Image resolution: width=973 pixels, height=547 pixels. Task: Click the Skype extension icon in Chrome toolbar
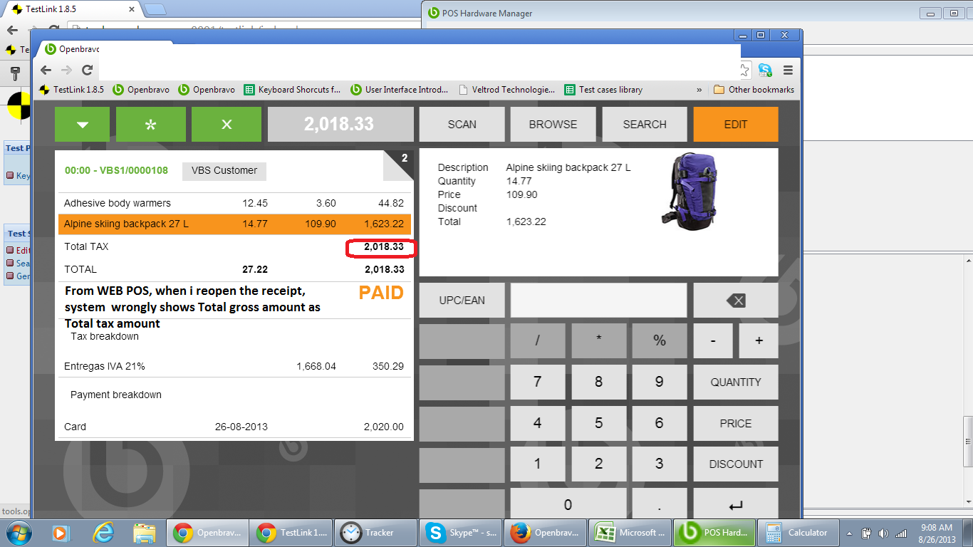[x=766, y=70]
